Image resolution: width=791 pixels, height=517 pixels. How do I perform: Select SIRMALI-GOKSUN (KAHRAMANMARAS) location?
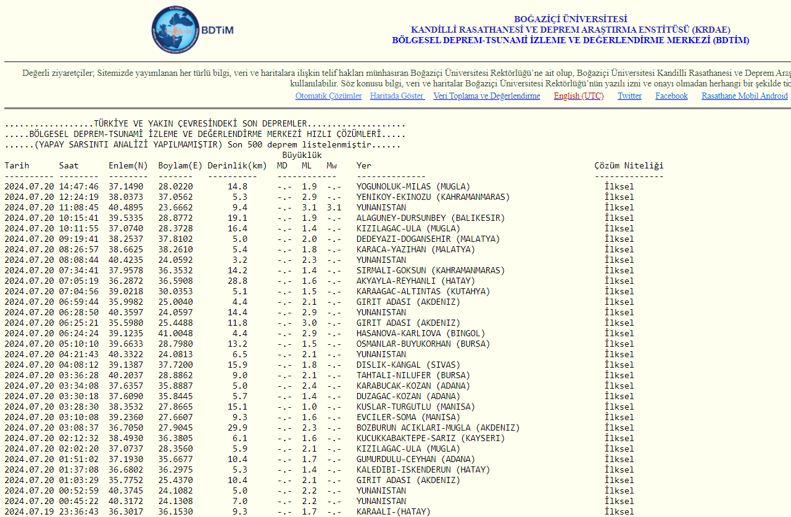[431, 270]
